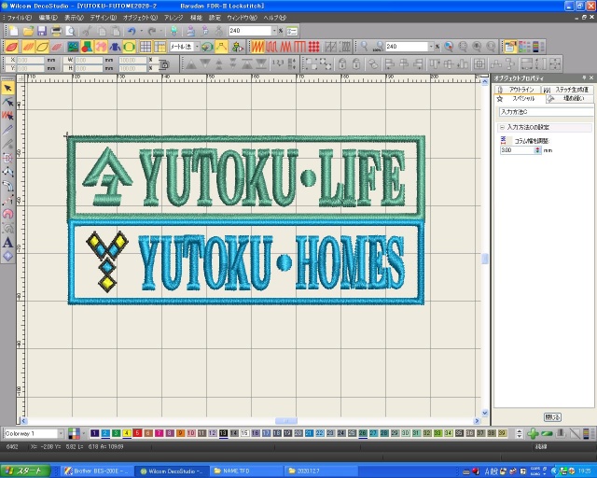This screenshot has height=478, width=597.
Task: Click the Object Properties docker toggle icon
Action: [510, 47]
